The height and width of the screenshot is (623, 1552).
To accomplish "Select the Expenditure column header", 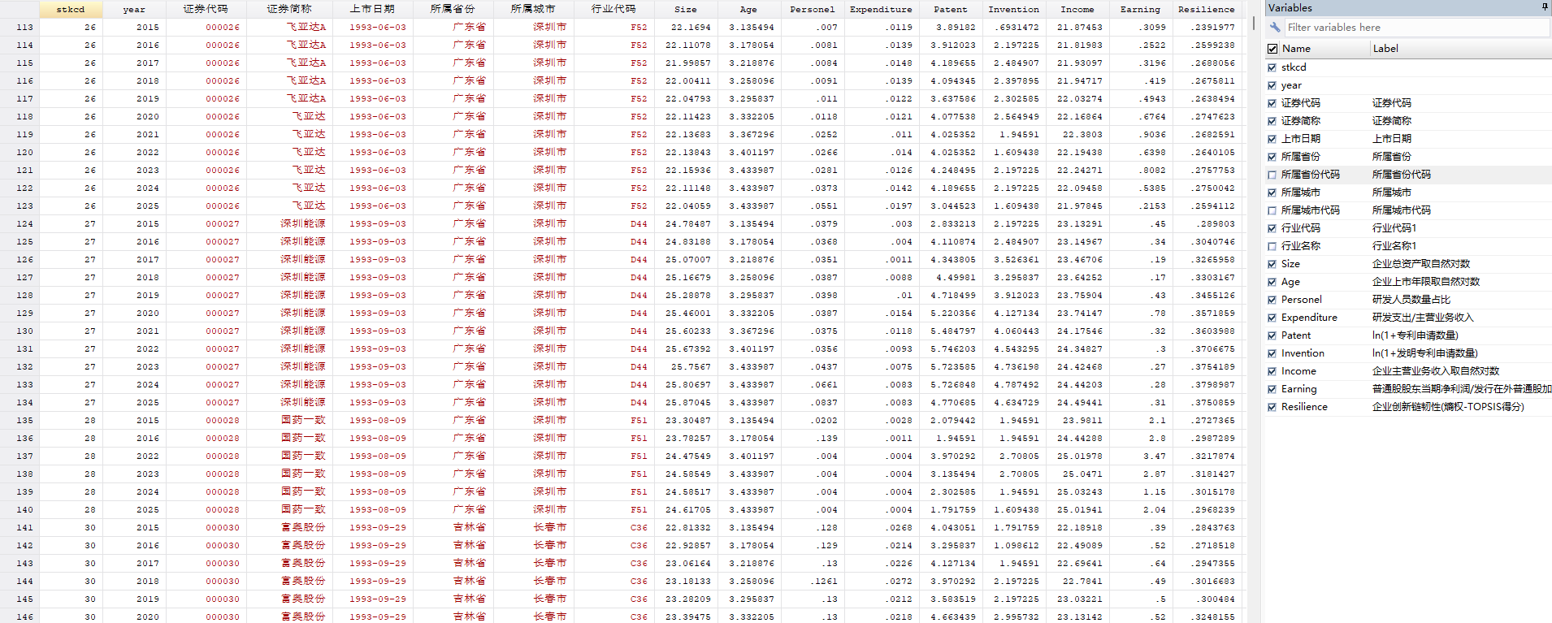I will (881, 9).
